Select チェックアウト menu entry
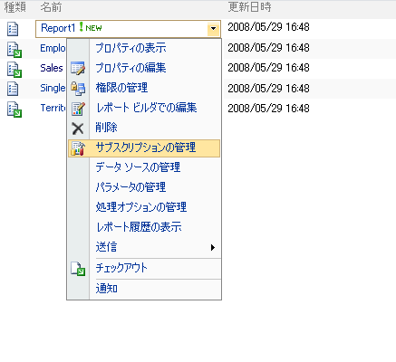Viewport: 396px width, 362px height. coord(144,268)
